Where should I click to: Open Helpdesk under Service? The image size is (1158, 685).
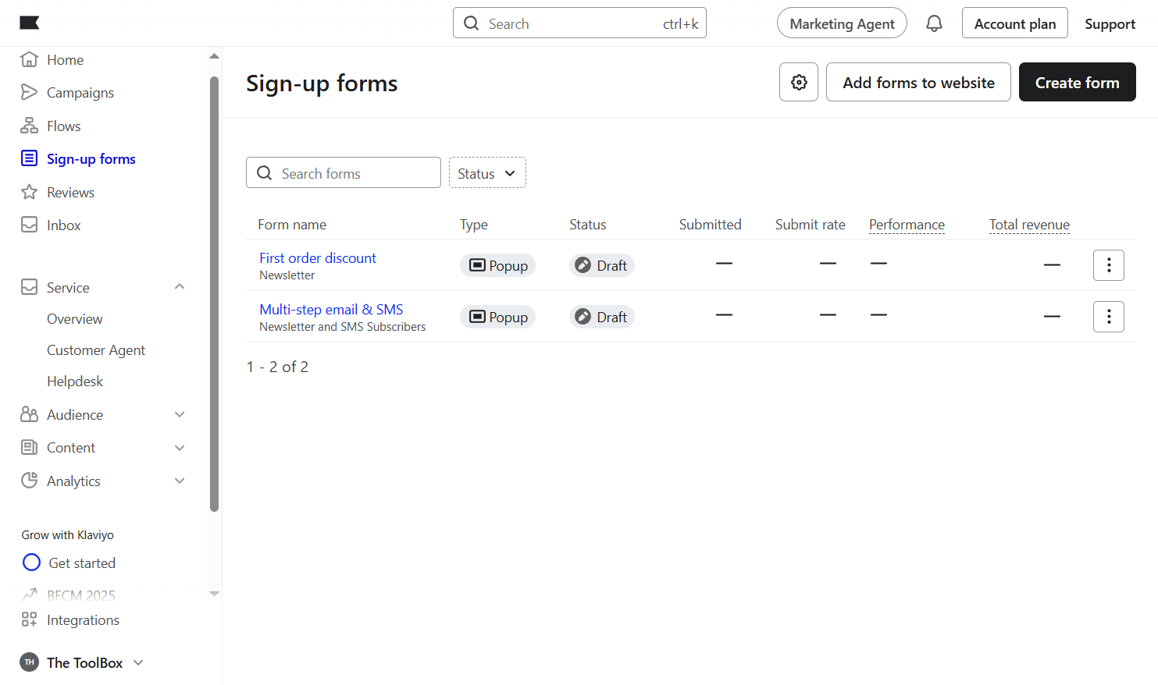75,382
